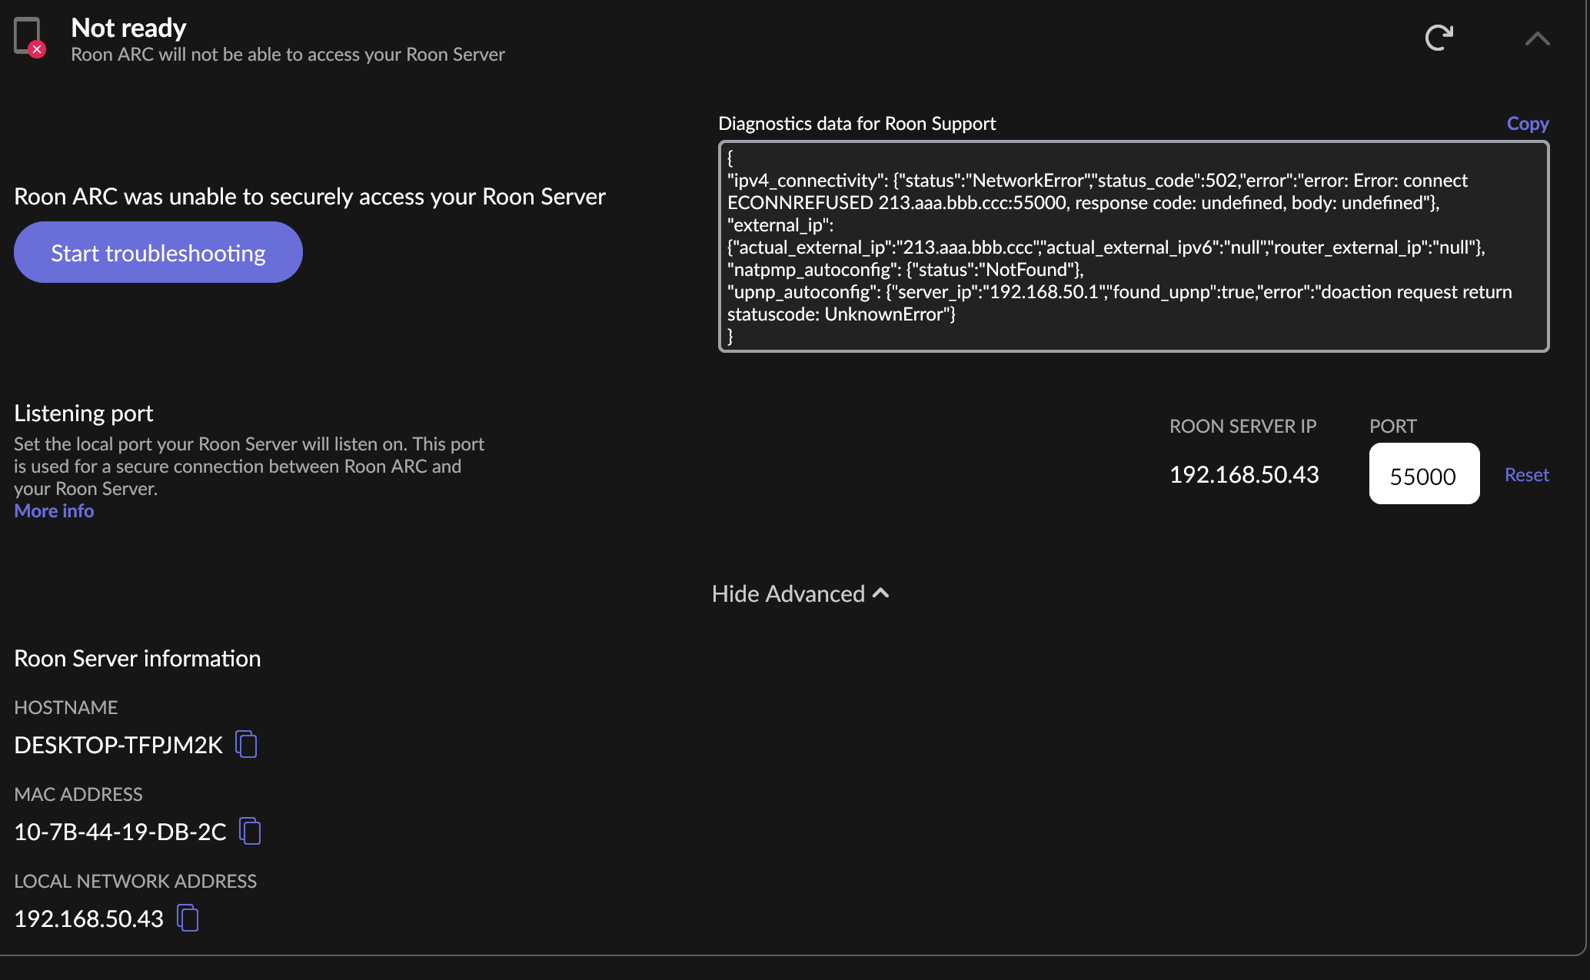Click the local network address value at bottom
The width and height of the screenshot is (1590, 980).
(x=88, y=919)
